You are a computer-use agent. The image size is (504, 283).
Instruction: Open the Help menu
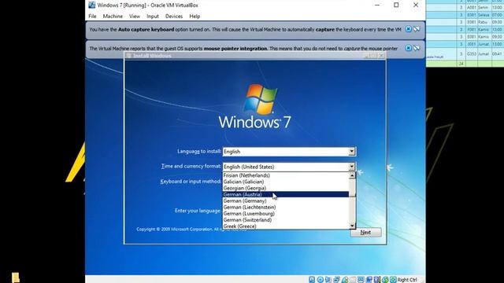pos(195,16)
